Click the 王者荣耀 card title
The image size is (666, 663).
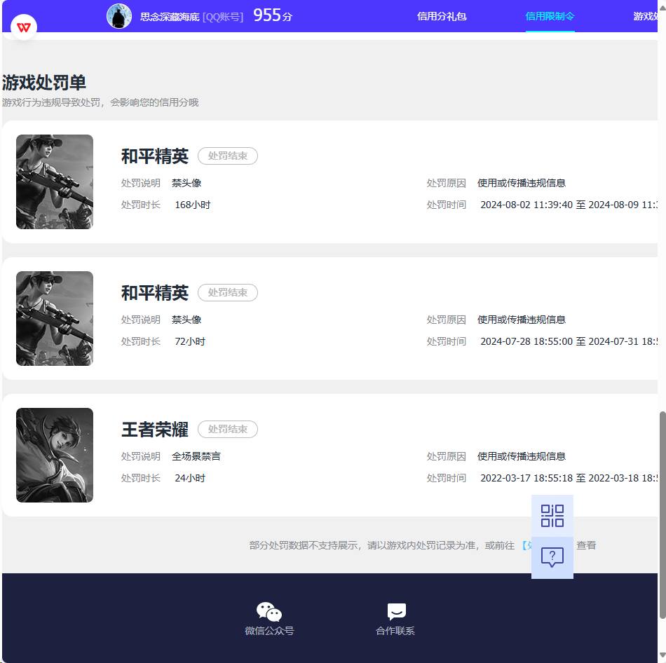coord(155,430)
